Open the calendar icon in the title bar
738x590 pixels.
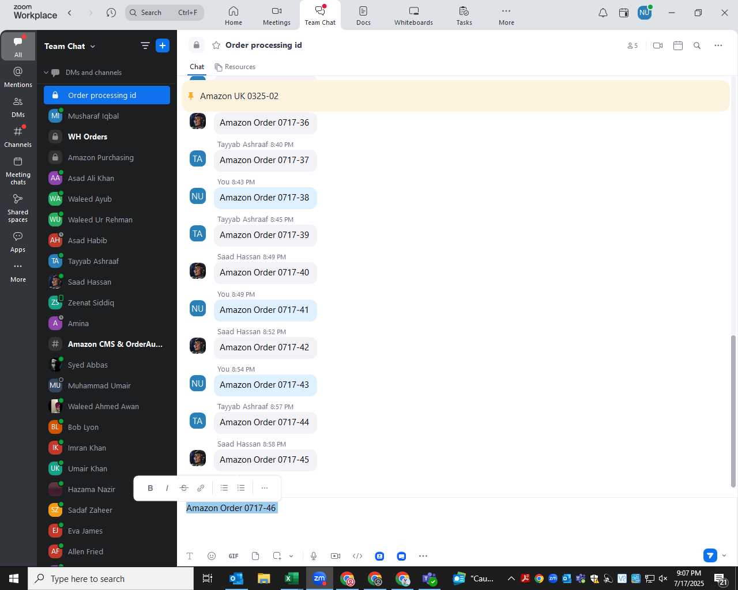(x=624, y=13)
